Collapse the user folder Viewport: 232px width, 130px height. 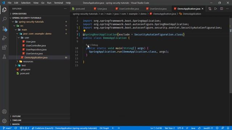coord(19,38)
